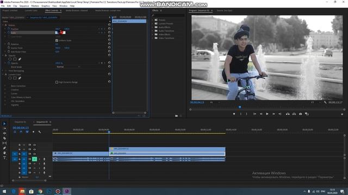Switch to the Lumetri Color panel tab
348x195 pixels.
pyautogui.click(x=31, y=10)
